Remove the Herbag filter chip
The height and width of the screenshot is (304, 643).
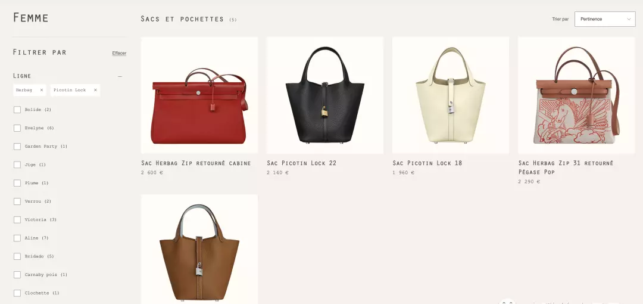pos(42,90)
